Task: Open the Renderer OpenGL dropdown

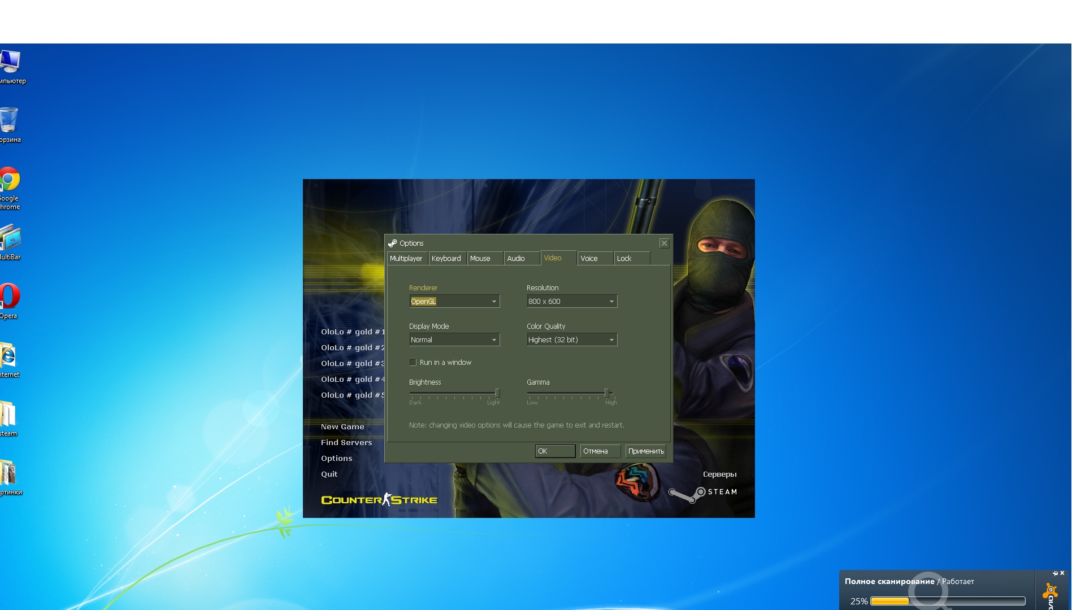Action: (x=454, y=301)
